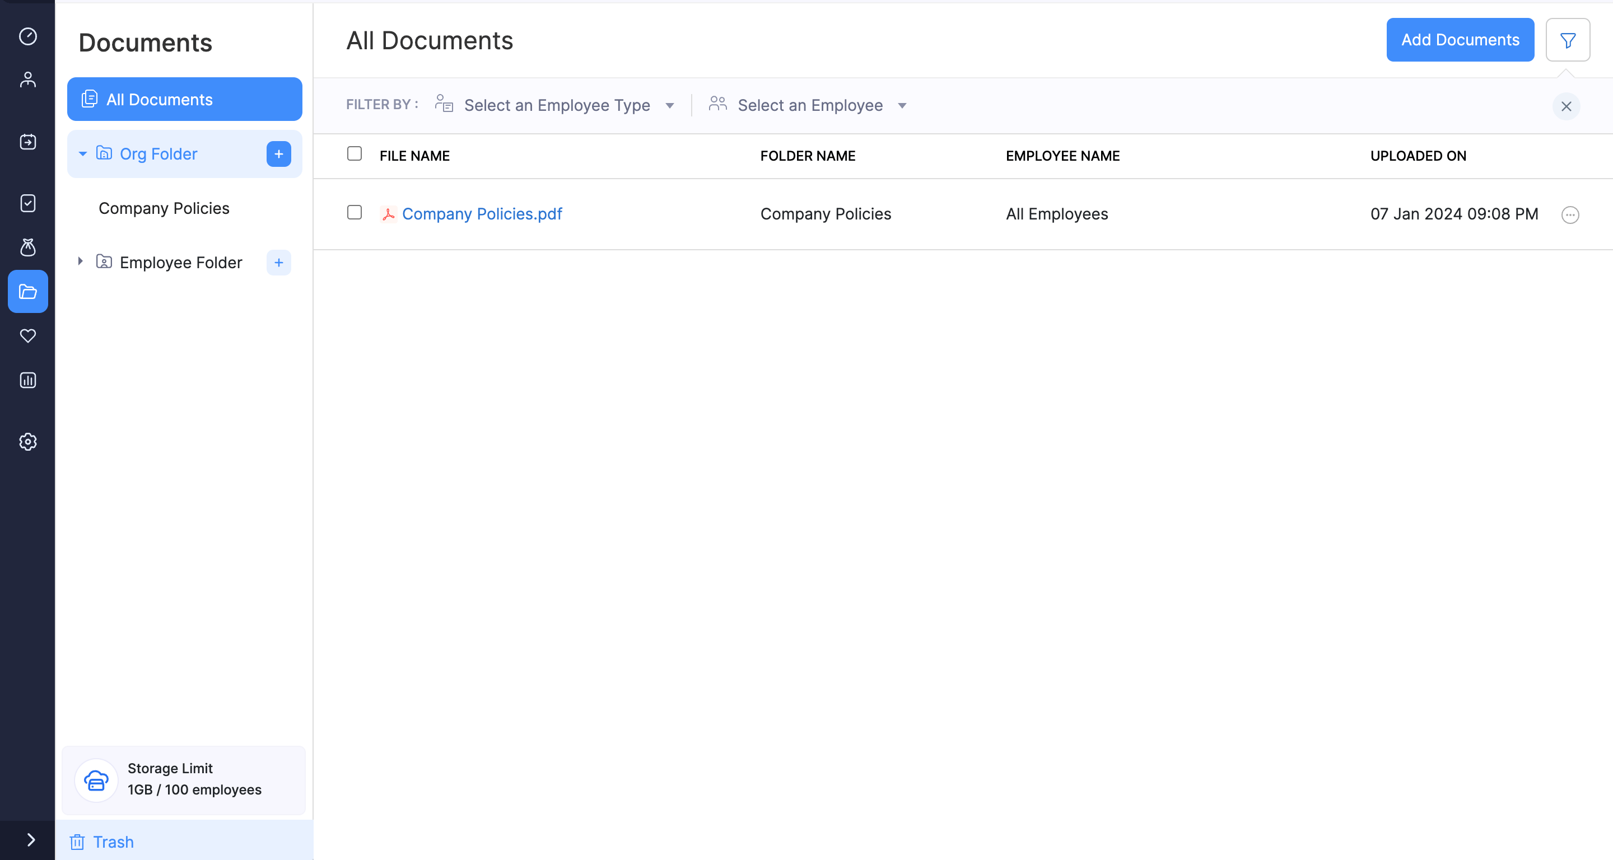The height and width of the screenshot is (860, 1613).
Task: Open the Tasks checklist icon in sidebar
Action: pos(27,203)
